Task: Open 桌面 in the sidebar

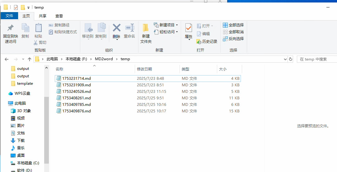Action: click(x=18, y=155)
